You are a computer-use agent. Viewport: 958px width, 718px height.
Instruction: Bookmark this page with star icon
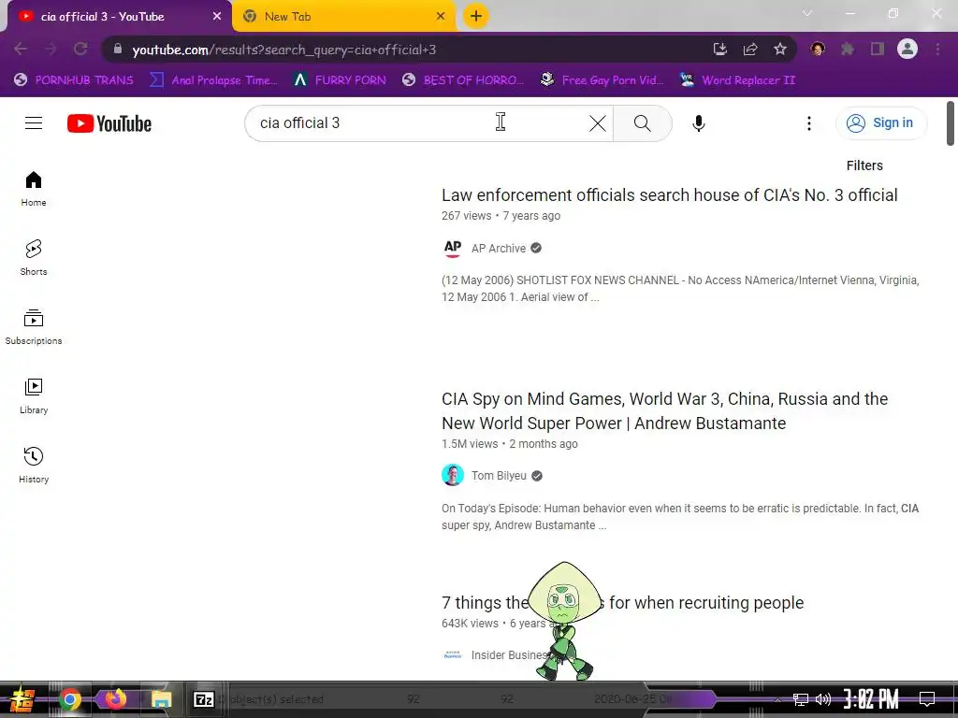[x=780, y=49]
